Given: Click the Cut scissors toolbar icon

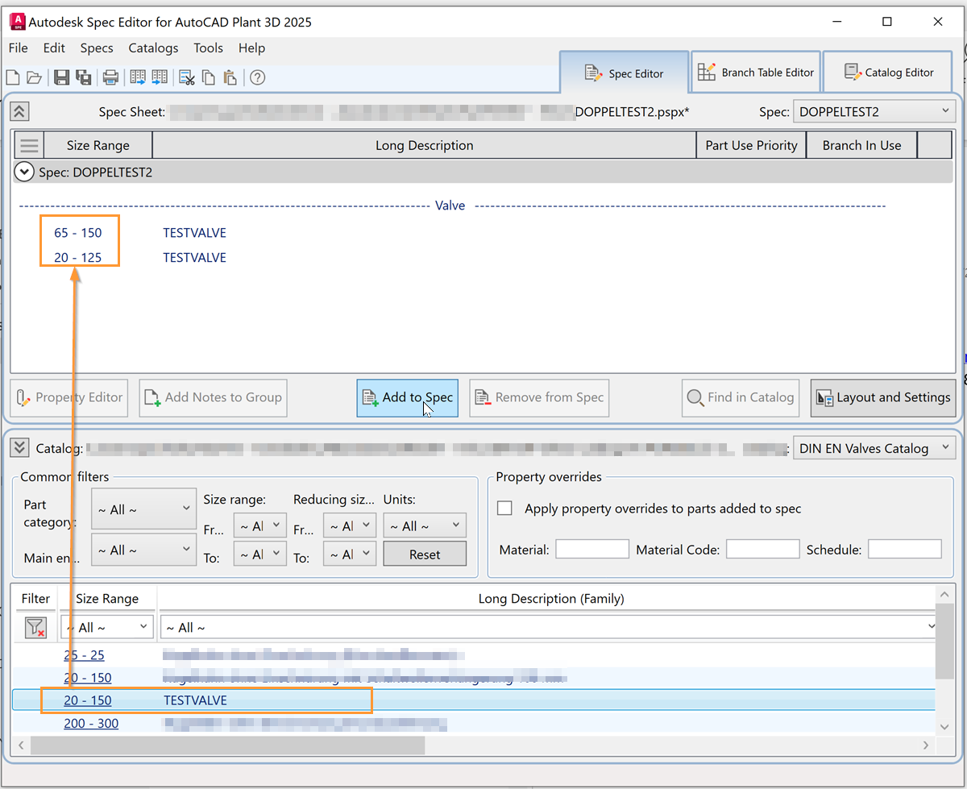Looking at the screenshot, I should [187, 77].
